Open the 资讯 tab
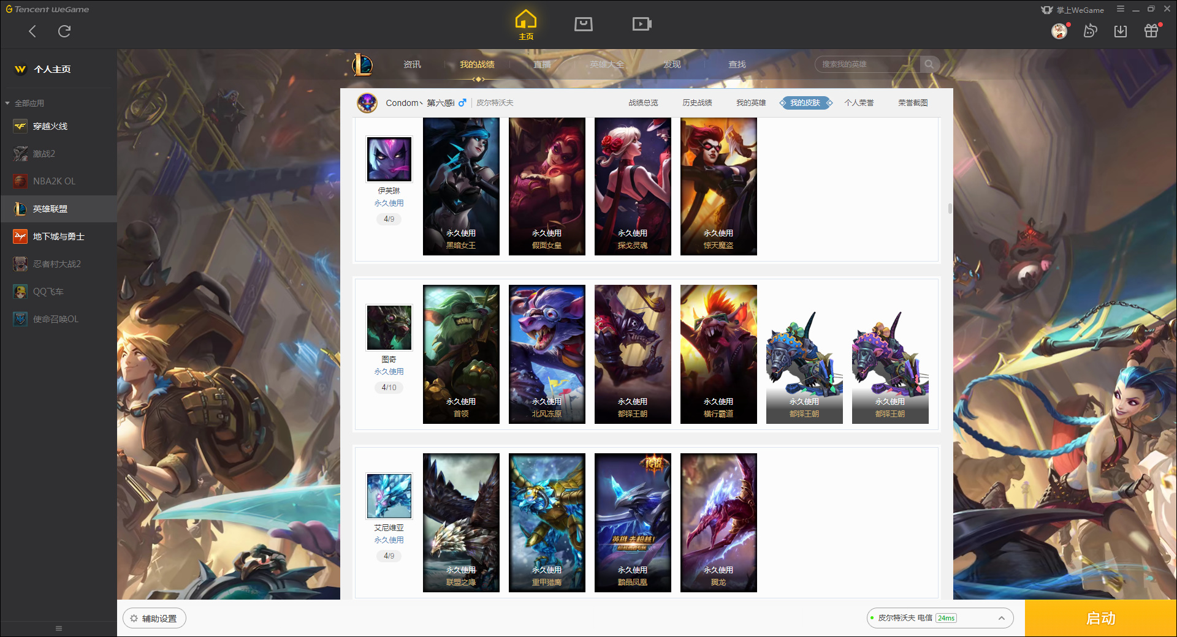The width and height of the screenshot is (1177, 637). coord(412,64)
